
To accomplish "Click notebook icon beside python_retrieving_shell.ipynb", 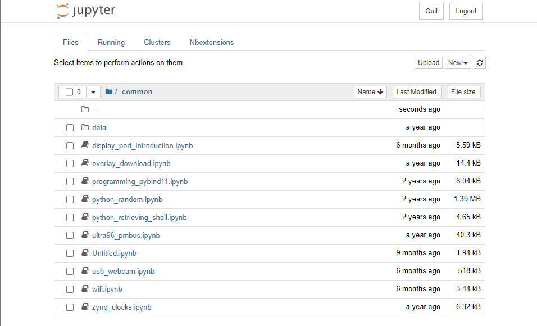I will pyautogui.click(x=85, y=217).
